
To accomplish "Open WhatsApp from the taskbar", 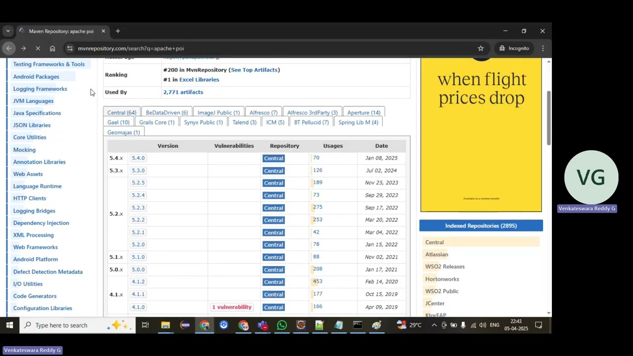I will click(282, 325).
